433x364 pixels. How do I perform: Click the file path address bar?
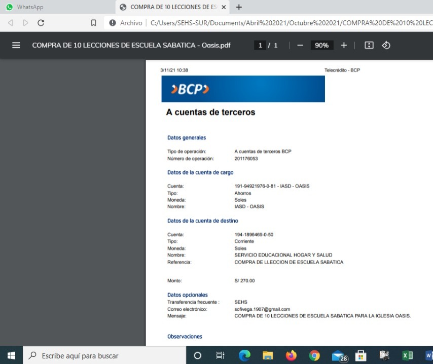point(289,23)
